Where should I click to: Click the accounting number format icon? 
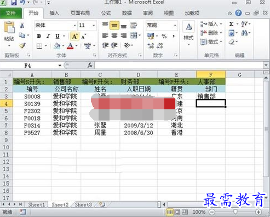[151, 36]
